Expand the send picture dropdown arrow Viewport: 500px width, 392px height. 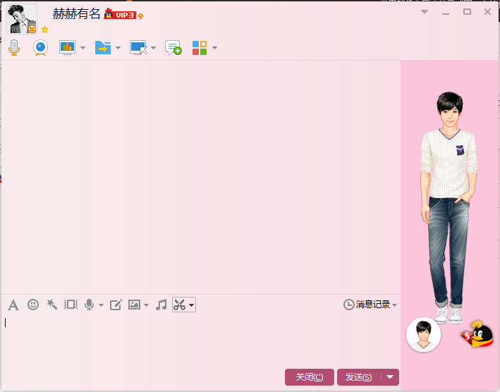(147, 305)
